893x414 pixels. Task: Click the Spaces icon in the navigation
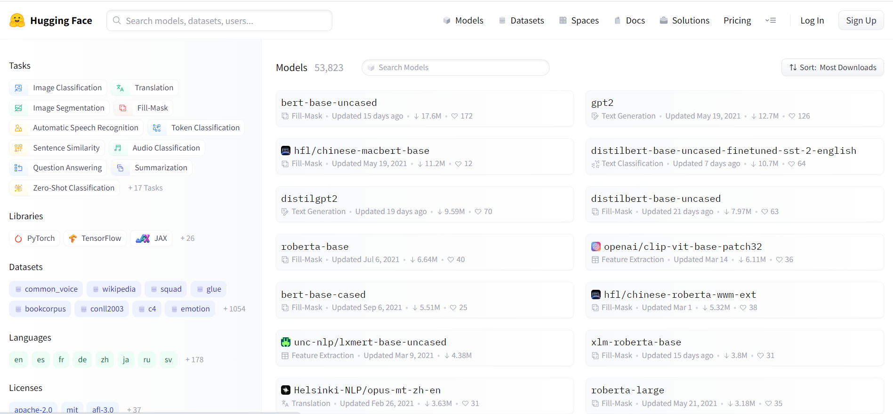(x=563, y=21)
